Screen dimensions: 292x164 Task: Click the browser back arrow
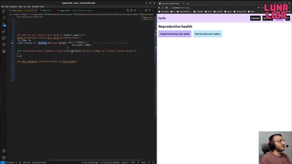pos(159,8)
